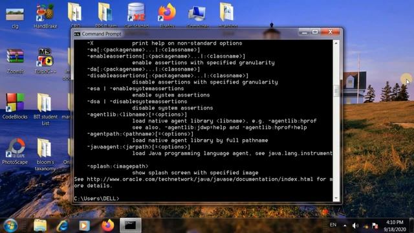Show hidden system tray icons
This screenshot has width=414, height=233.
click(345, 226)
